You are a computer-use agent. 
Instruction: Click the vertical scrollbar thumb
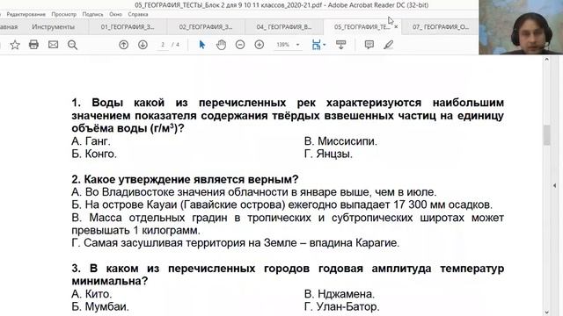(546, 135)
